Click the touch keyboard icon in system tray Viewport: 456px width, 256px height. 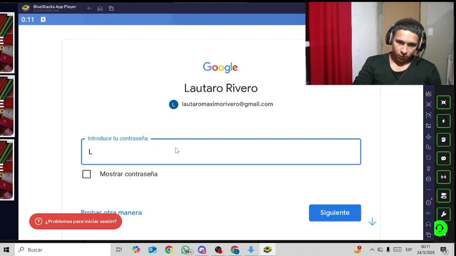[x=397, y=250]
